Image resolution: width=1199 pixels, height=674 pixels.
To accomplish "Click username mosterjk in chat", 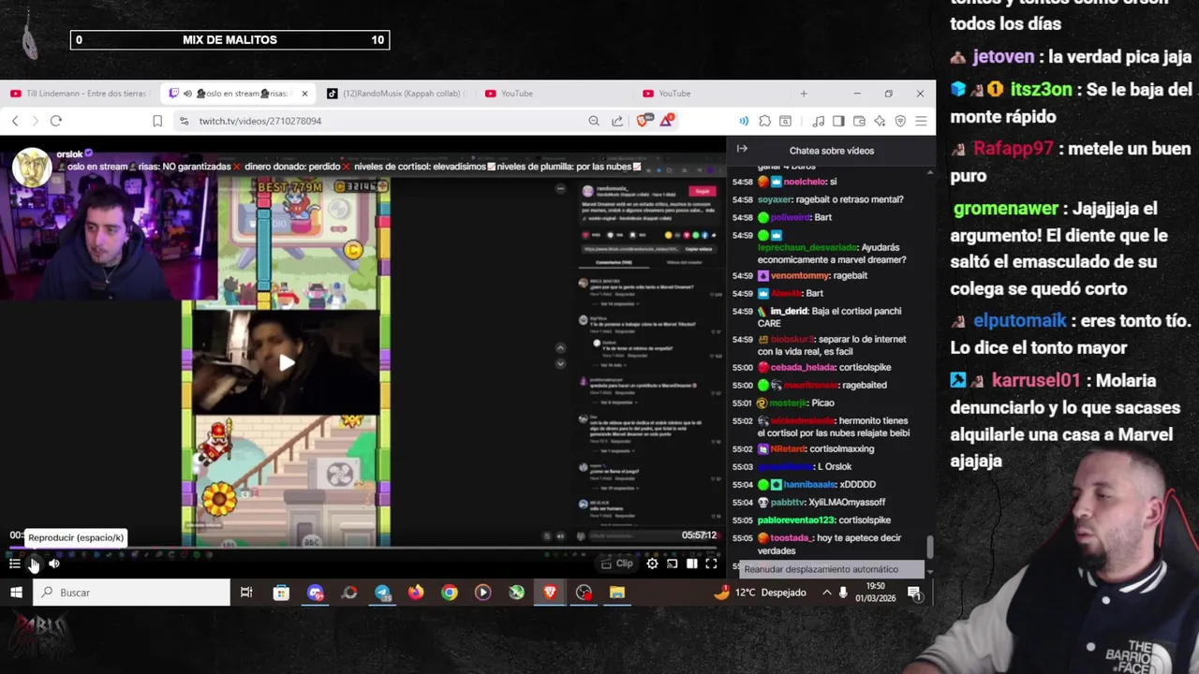I will point(789,403).
